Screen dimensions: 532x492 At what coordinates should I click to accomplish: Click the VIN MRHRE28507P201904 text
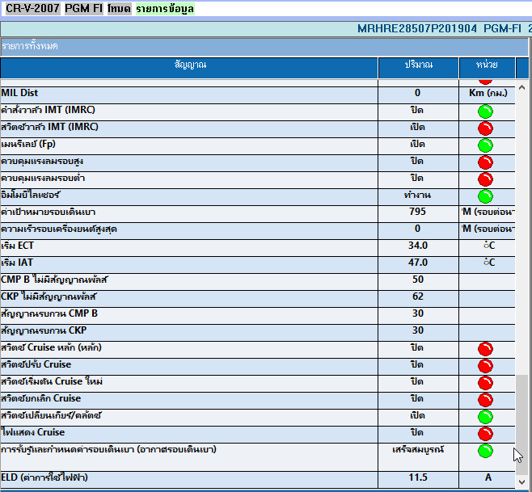point(417,28)
